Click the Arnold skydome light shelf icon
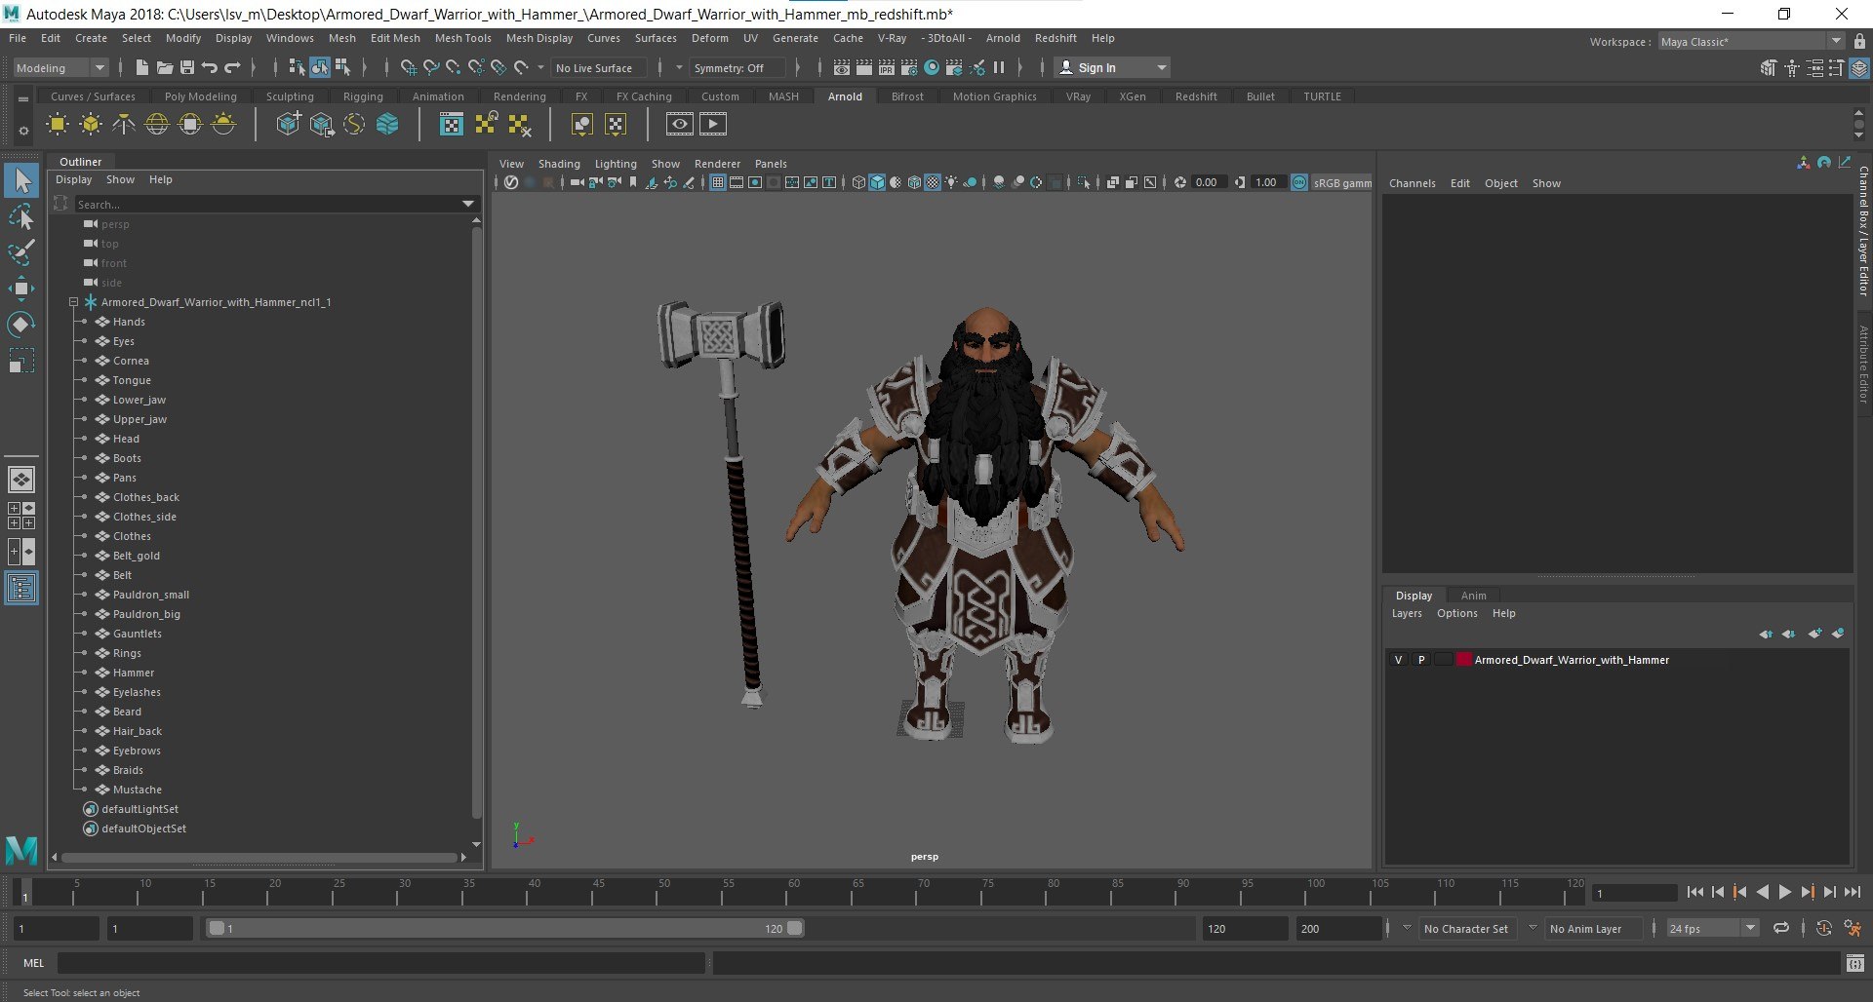 (x=157, y=124)
